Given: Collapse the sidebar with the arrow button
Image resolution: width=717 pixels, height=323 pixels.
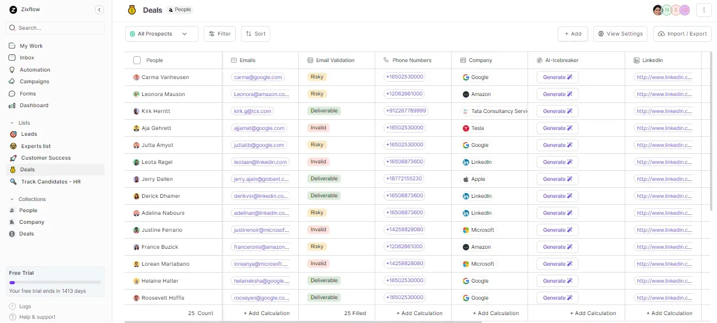Looking at the screenshot, I should [x=99, y=9].
